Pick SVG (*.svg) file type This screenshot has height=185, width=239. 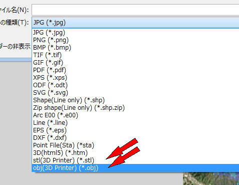135,93
